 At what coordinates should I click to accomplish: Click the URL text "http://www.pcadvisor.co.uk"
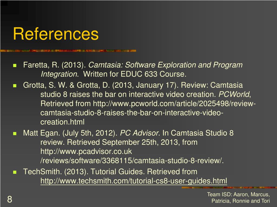tap(86, 151)
